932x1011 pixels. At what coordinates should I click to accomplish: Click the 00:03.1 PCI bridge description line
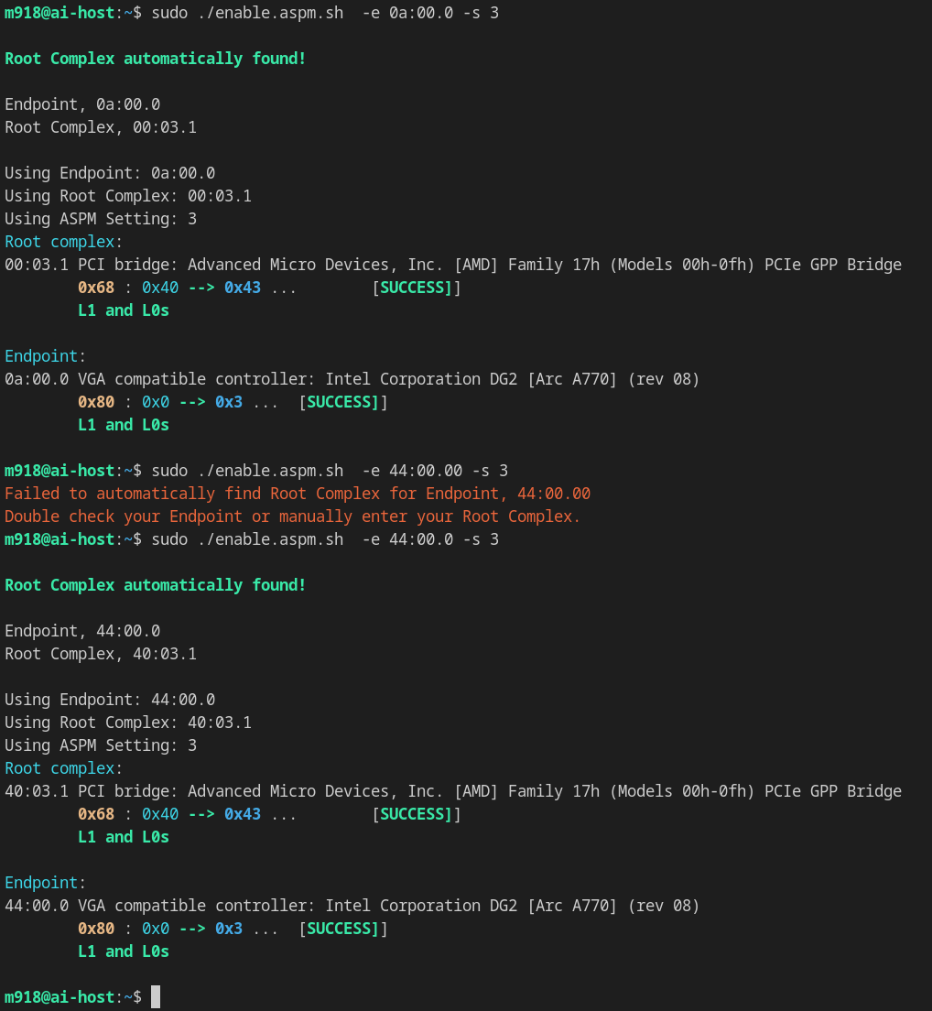click(453, 265)
